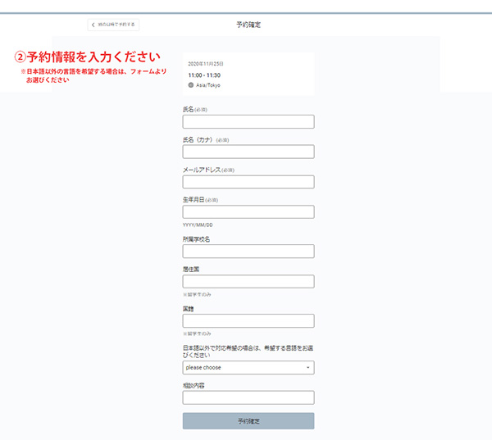Click the YYYY/MM/DD format hint text
492x440 pixels.
click(198, 225)
